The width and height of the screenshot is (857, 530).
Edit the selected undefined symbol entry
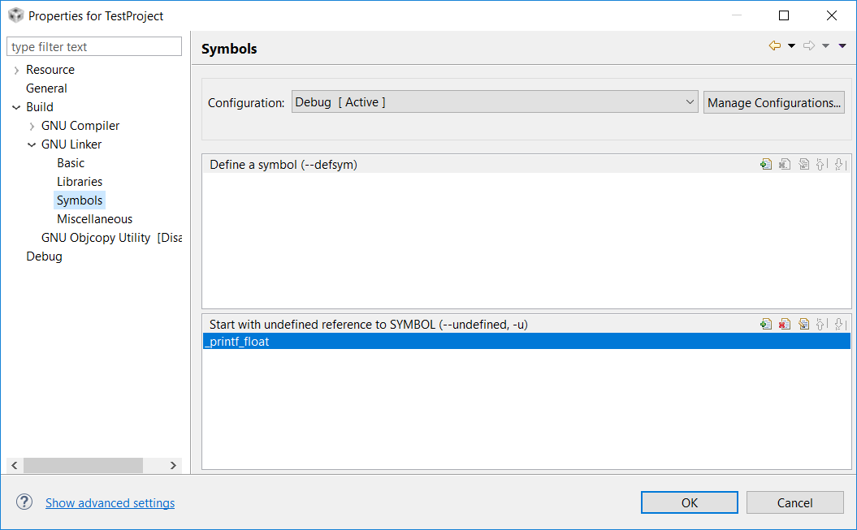[803, 325]
